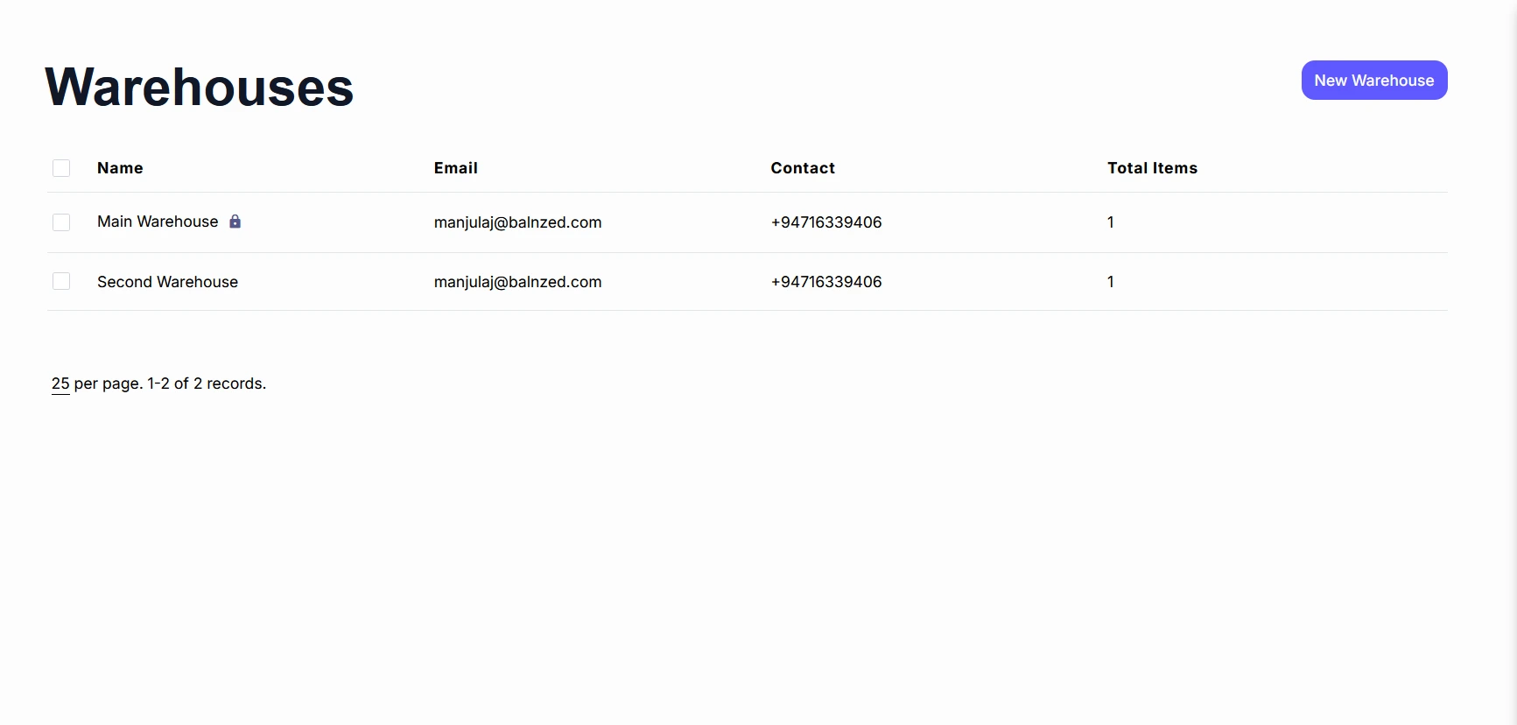Select the checkbox for Second Warehouse row
Screen dimensions: 1517x725
click(x=60, y=280)
